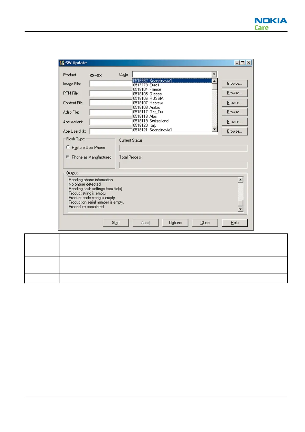Select 0518121: Scandinavia1 entry
Screen dimensions: 305x432
point(172,130)
